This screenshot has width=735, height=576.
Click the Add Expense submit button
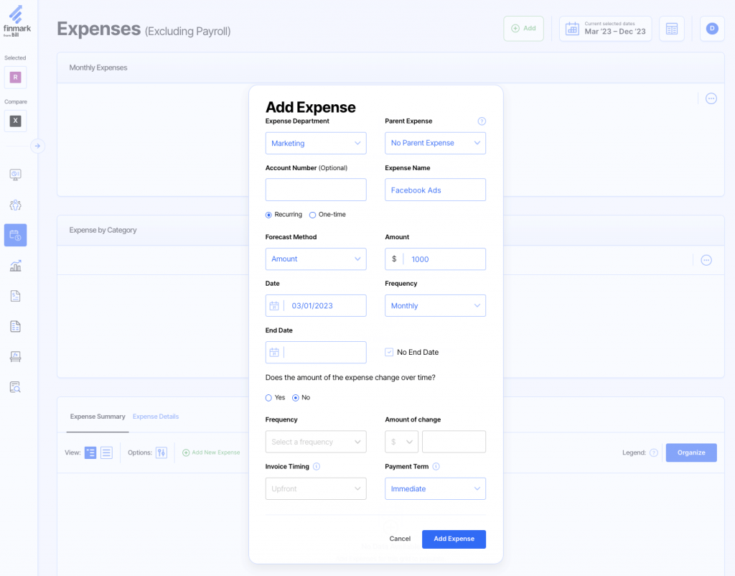coord(454,539)
